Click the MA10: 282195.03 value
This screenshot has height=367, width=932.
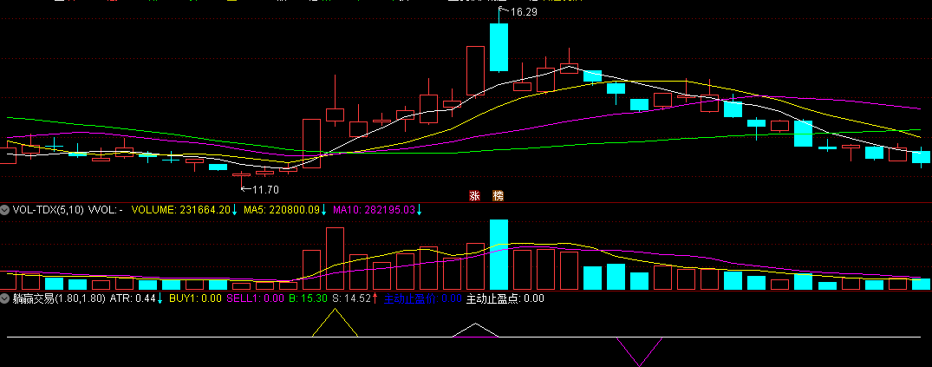(x=374, y=209)
